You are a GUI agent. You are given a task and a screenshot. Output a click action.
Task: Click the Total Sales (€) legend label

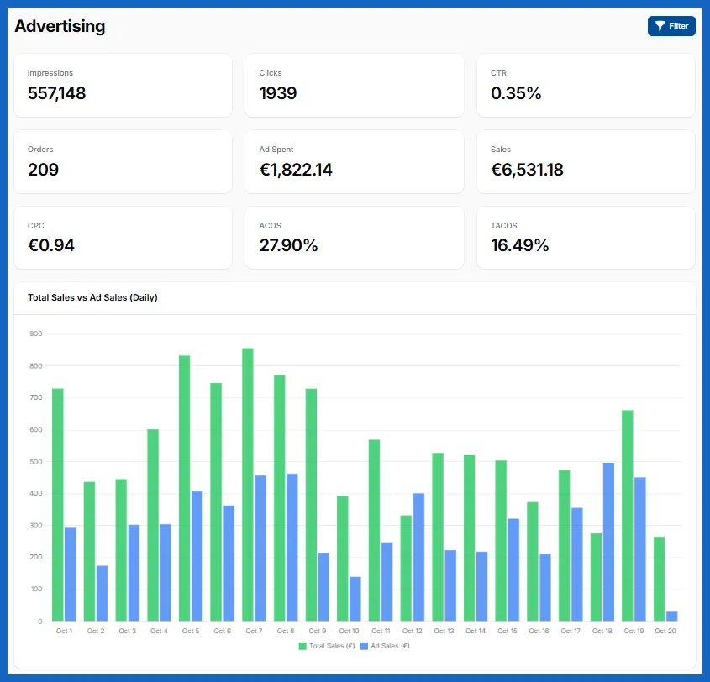(x=332, y=646)
